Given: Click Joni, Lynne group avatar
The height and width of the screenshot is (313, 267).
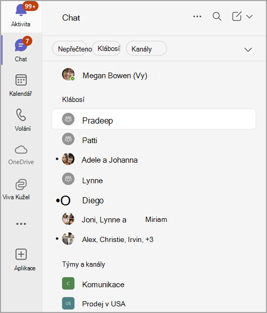Looking at the screenshot, I should pyautogui.click(x=68, y=219).
